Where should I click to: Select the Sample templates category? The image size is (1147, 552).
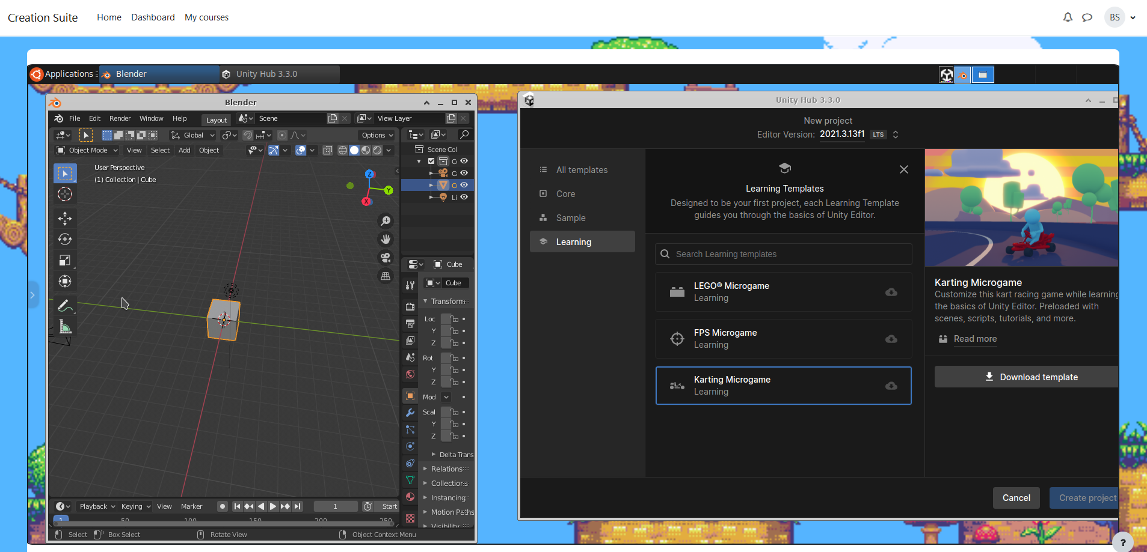582,218
